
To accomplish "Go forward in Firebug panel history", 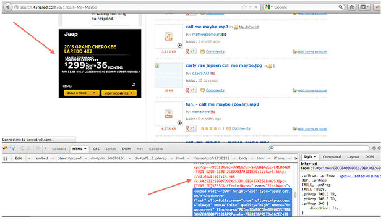I will [x=29, y=148].
